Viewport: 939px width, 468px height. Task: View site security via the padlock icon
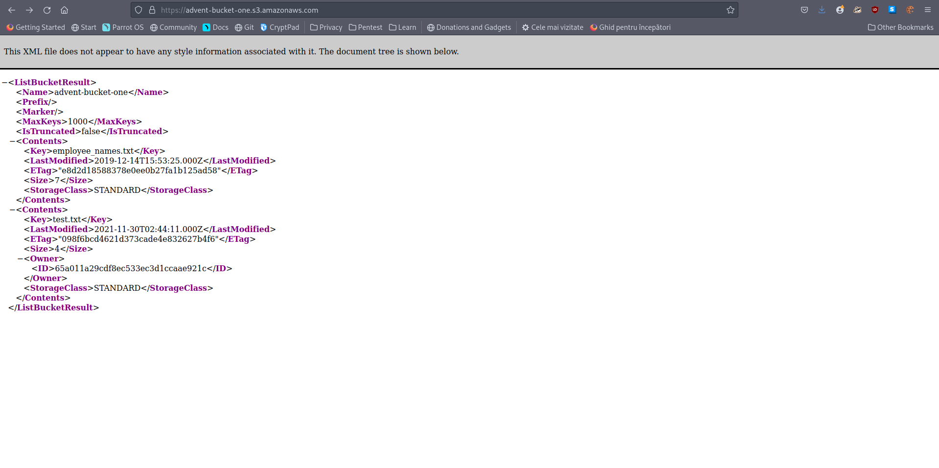click(152, 10)
